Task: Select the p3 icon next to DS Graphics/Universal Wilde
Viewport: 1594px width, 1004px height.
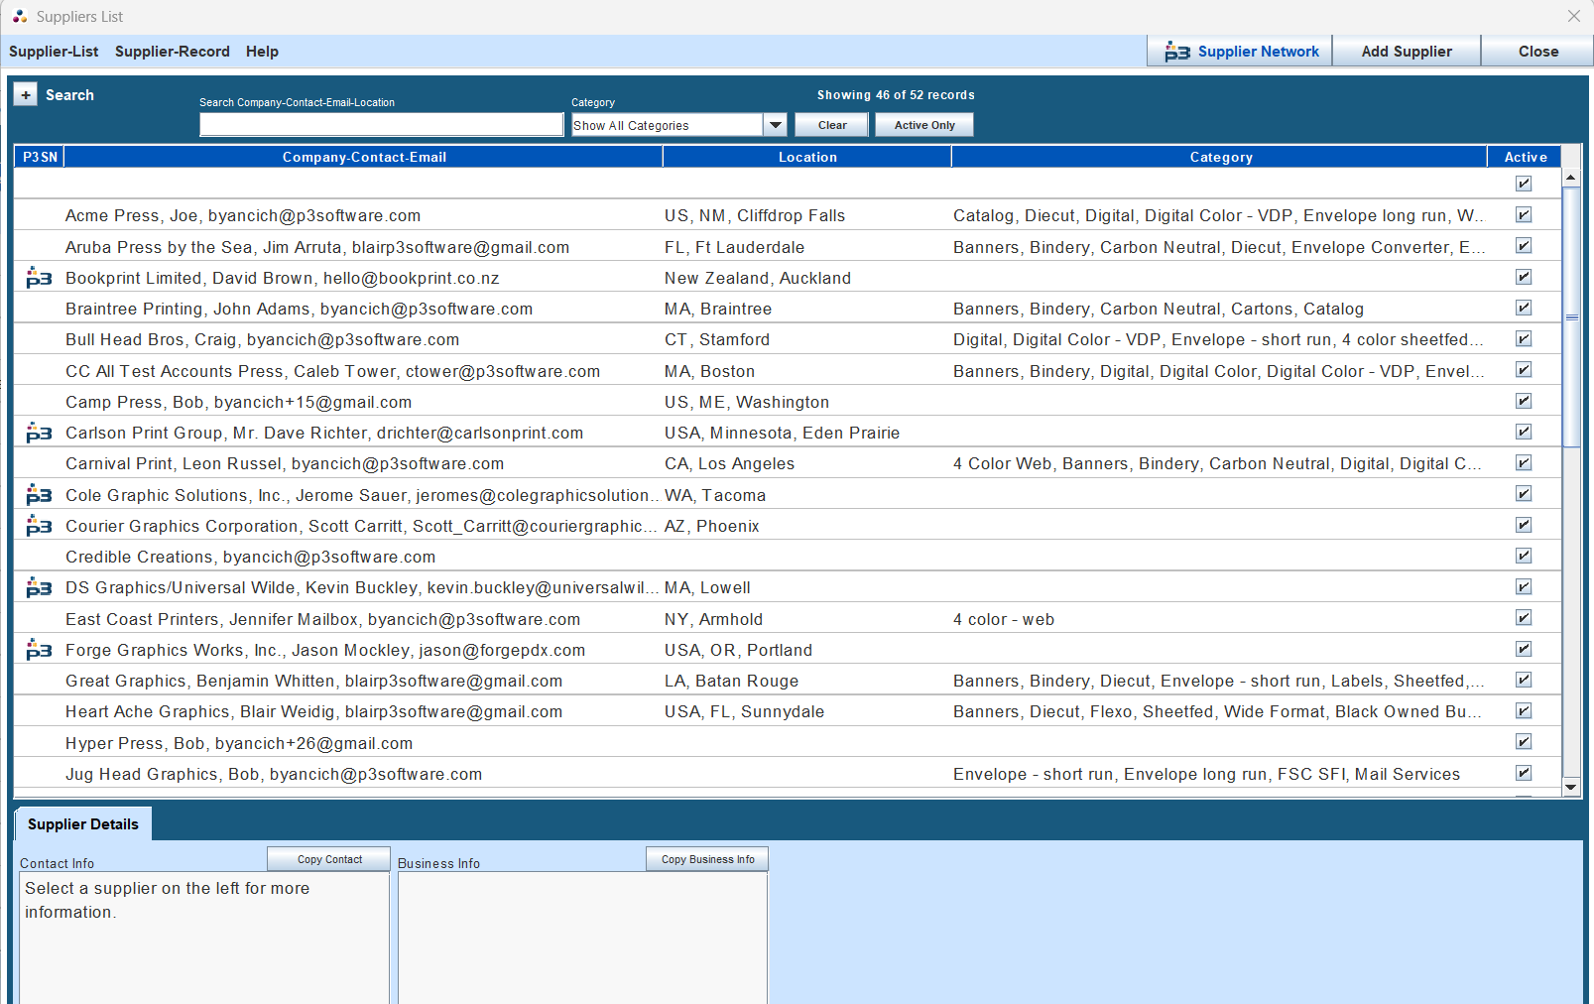Action: [39, 587]
